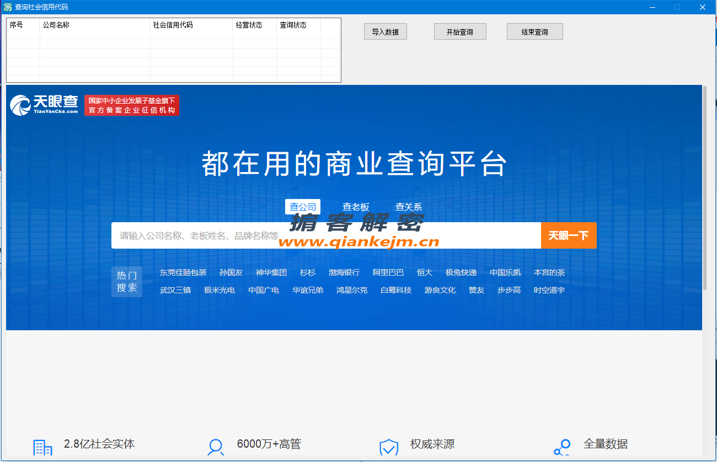This screenshot has height=462, width=717.
Task: Minimize the 查询社会信用代码 window
Action: pyautogui.click(x=652, y=7)
